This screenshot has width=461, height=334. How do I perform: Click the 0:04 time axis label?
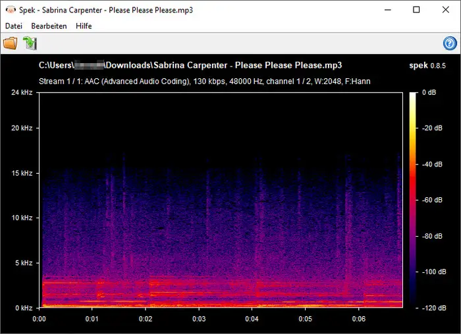(x=252, y=319)
